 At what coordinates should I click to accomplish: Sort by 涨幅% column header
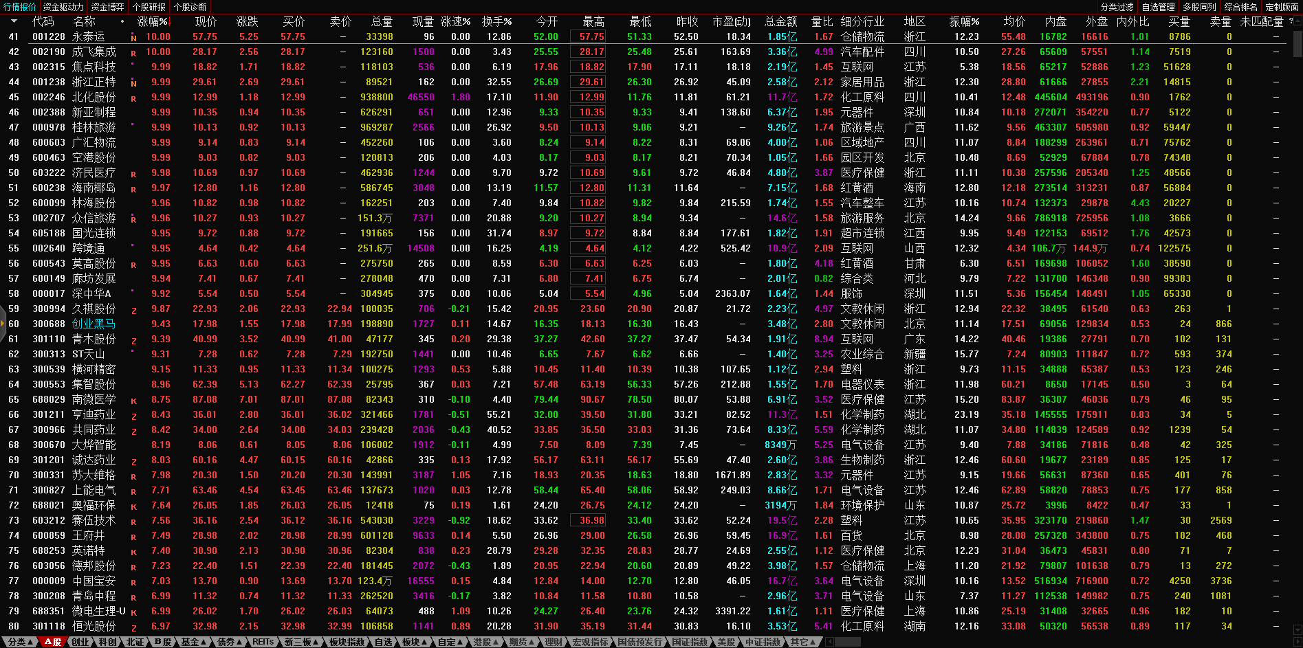tap(152, 22)
